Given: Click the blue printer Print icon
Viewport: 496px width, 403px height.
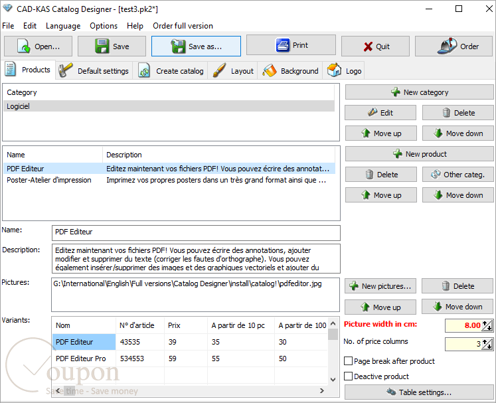Looking at the screenshot, I should 282,45.
